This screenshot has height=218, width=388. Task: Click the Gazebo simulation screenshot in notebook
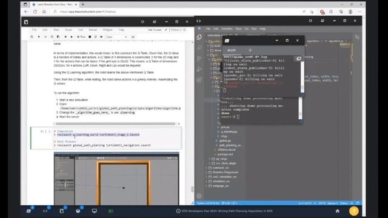[x=116, y=179]
